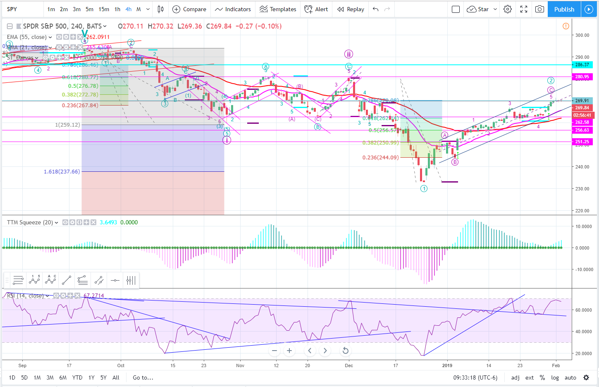The image size is (599, 387).
Task: Take a chart snapshot with the camera
Action: point(539,9)
